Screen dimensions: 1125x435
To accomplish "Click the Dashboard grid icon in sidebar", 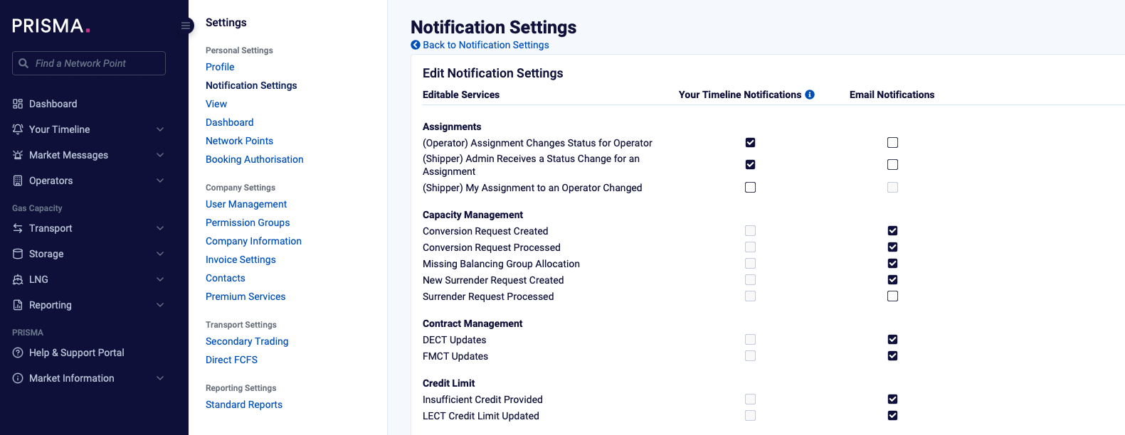I will (18, 104).
